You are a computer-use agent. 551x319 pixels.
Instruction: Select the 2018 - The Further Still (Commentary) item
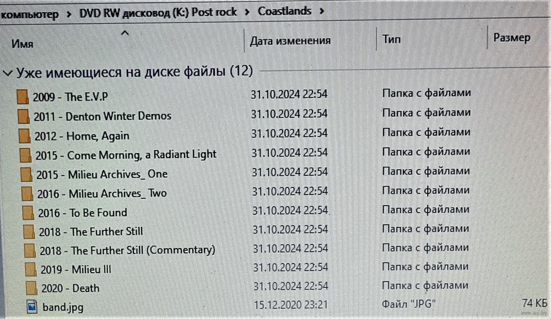(127, 251)
